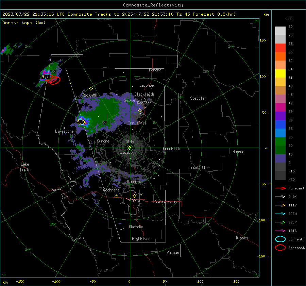Click the Strathmore label
Viewport: 306px width, 286px height.
pyautogui.click(x=165, y=201)
